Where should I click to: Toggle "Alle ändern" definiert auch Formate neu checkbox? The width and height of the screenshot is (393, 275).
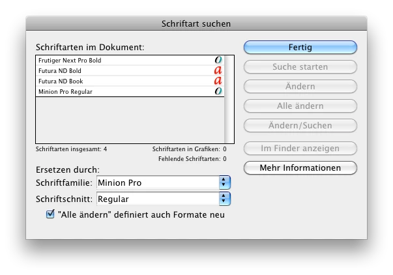50,214
